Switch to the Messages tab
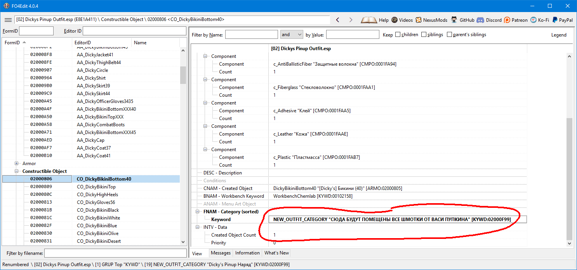The image size is (577, 270). (x=221, y=253)
